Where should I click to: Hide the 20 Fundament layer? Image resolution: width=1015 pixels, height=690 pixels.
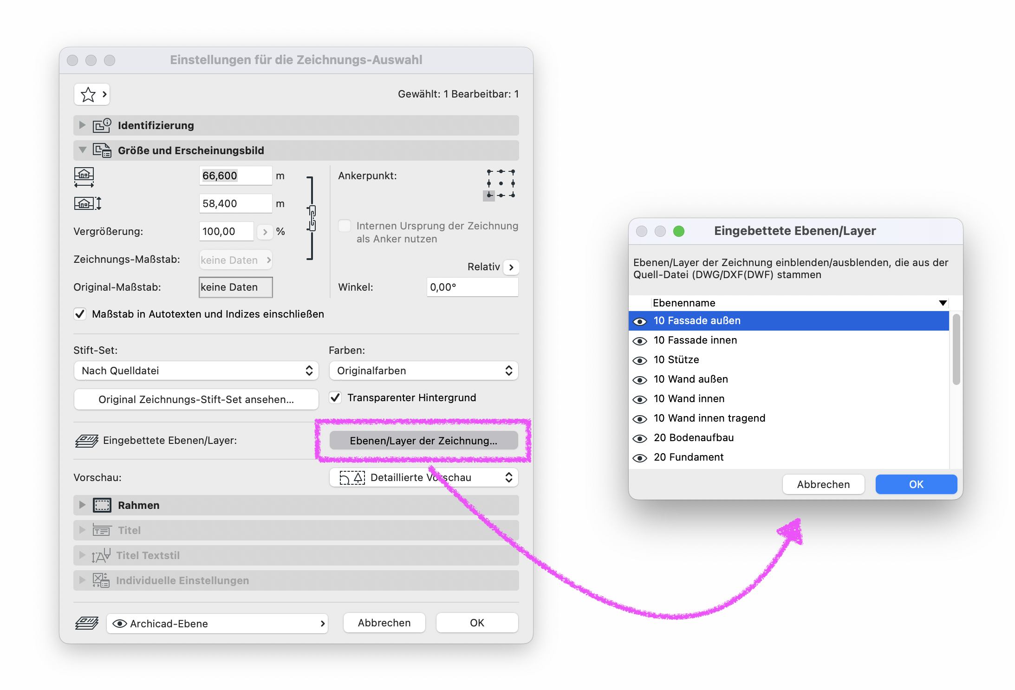tap(640, 458)
